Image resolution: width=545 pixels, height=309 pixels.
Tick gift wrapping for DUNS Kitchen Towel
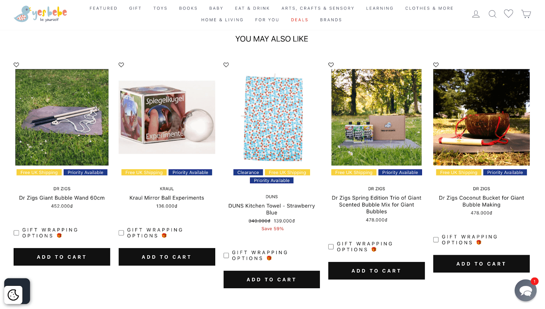coord(226,256)
